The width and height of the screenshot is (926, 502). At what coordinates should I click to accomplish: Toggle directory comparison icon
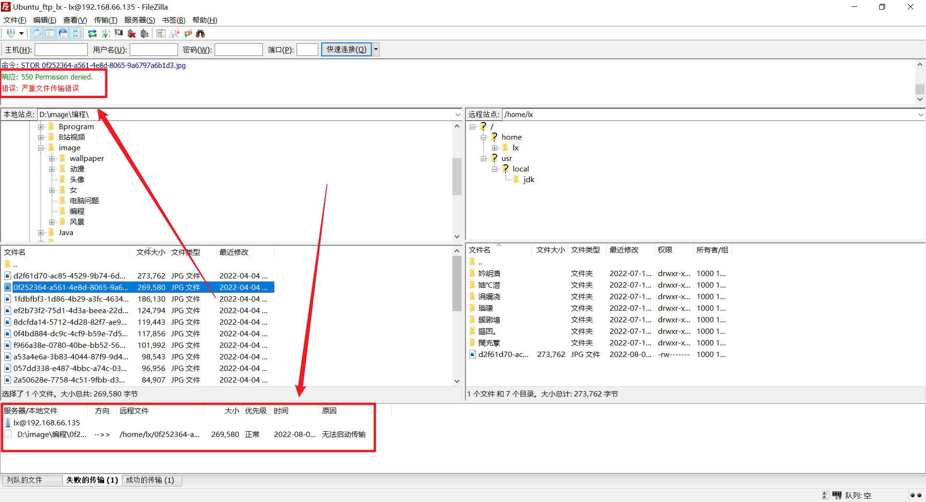click(175, 33)
